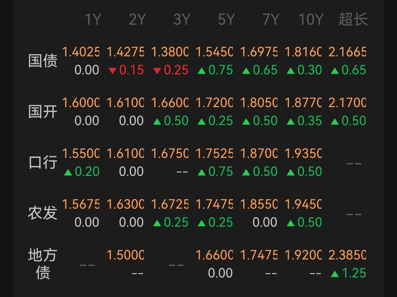Viewport: 397px width, 297px height.
Task: Open the 10Y maturity column
Action: (311, 20)
